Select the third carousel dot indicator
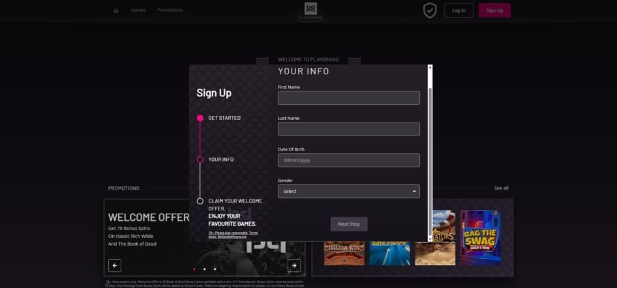The height and width of the screenshot is (288, 617). (215, 269)
